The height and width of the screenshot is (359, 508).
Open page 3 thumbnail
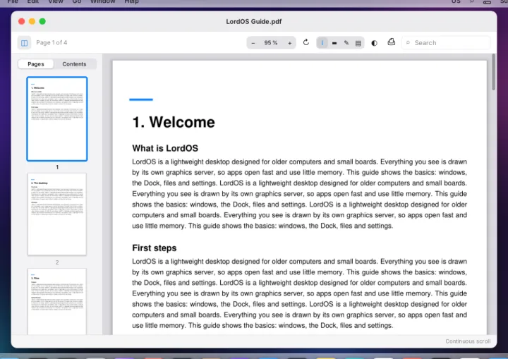pos(57,301)
